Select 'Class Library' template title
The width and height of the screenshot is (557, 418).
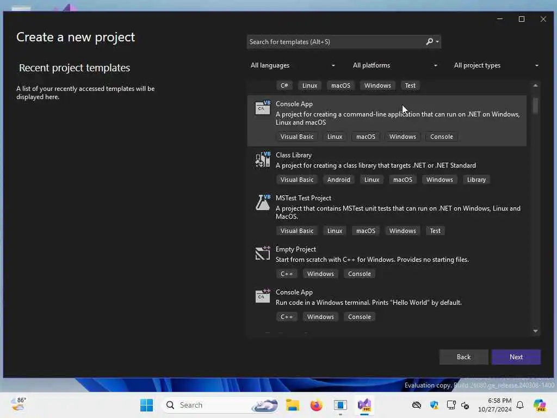pyautogui.click(x=293, y=155)
